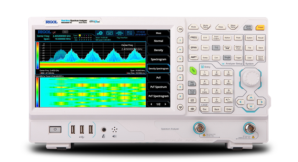Select Density Spectrogram measurement

[158, 68]
